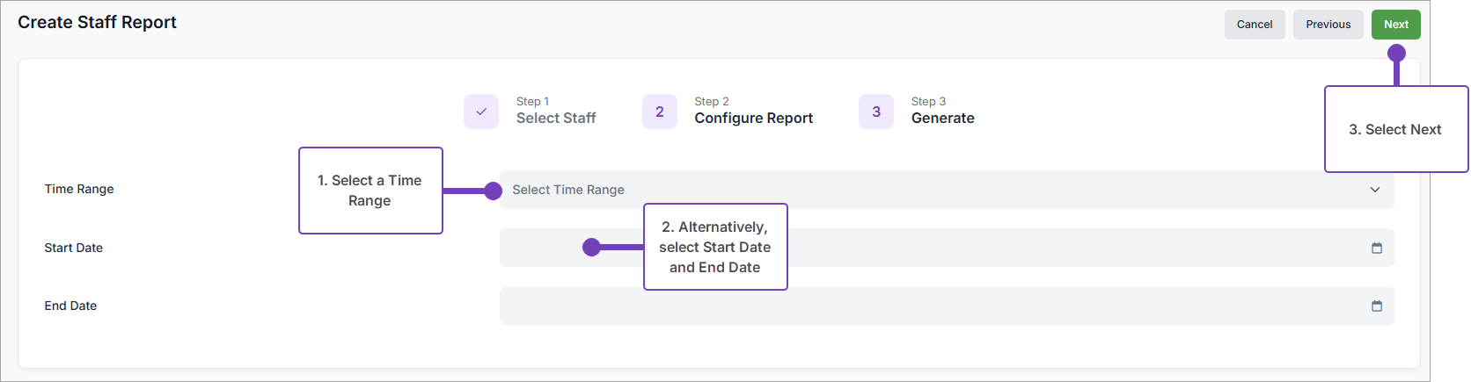Focus the Start Date input field
The image size is (1471, 382).
[x=1056, y=249]
